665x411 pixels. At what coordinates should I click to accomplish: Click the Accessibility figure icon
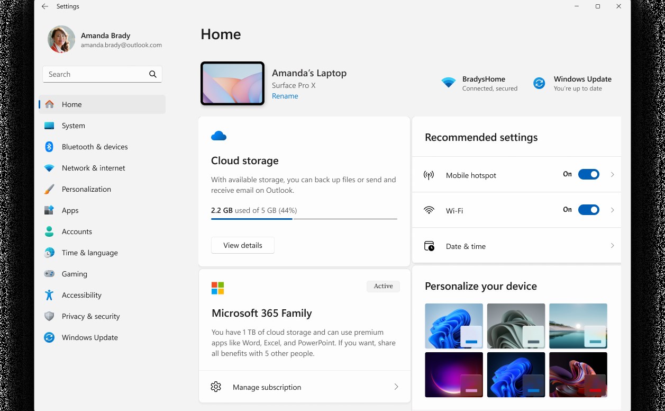49,295
